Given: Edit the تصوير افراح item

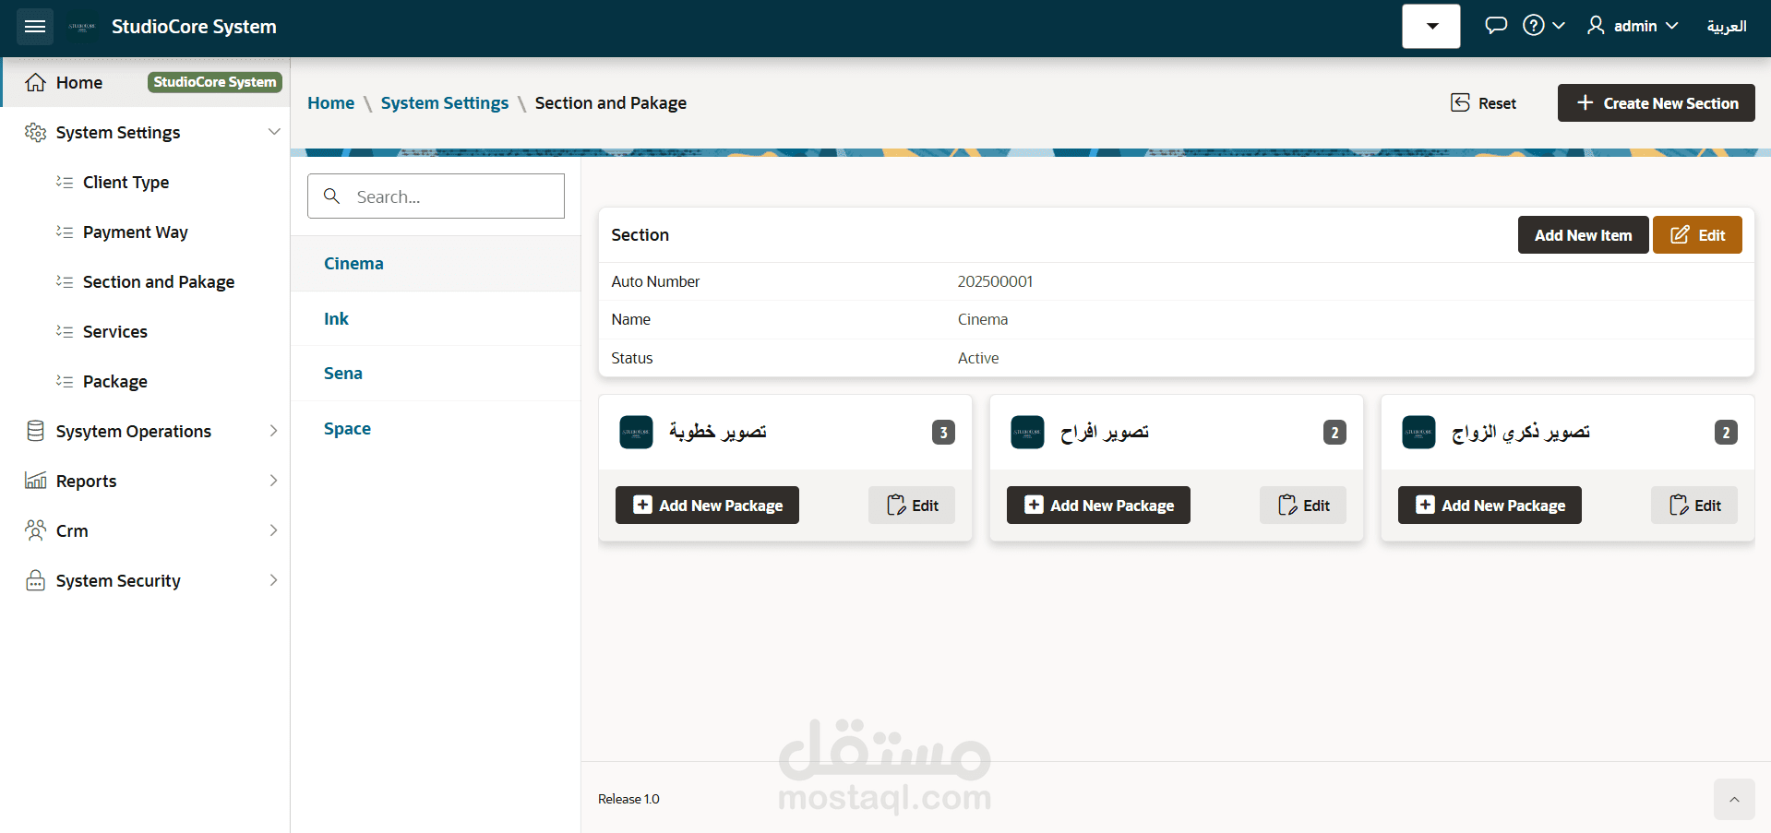Looking at the screenshot, I should click(x=1303, y=506).
